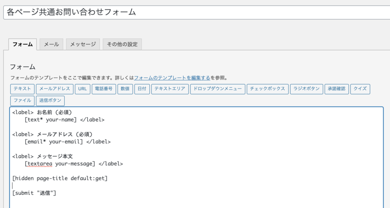The image size is (390, 208).
Task: Click the クイズ tag button
Action: 360,89
